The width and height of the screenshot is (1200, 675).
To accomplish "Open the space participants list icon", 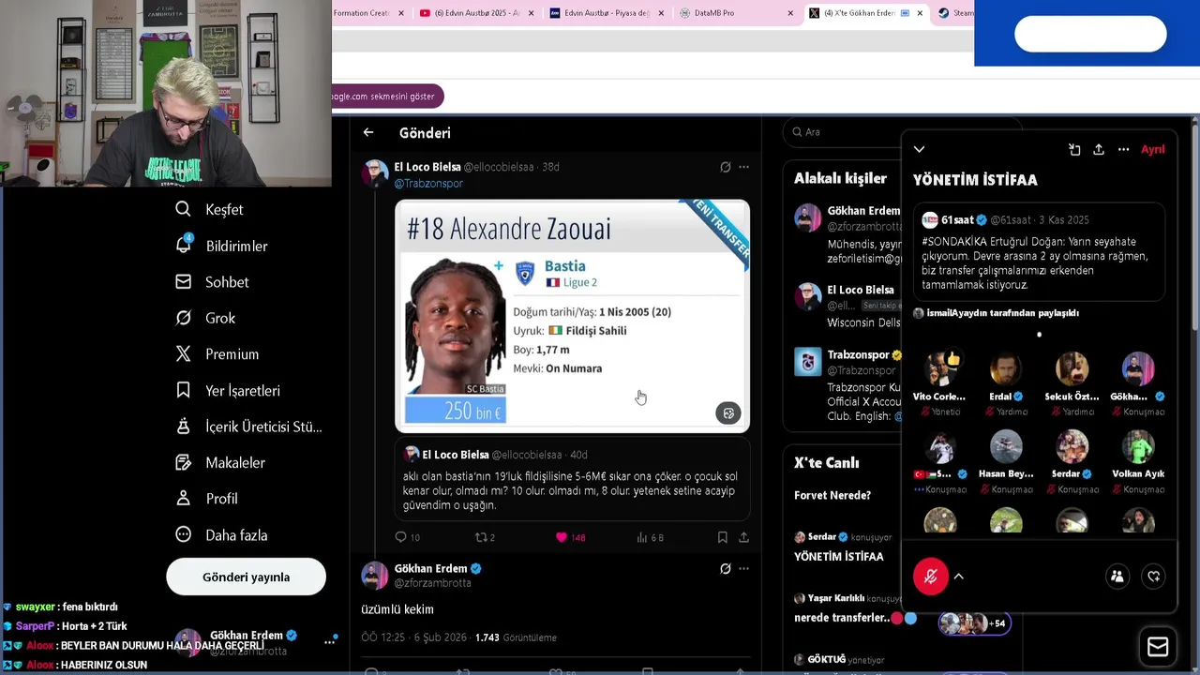I will [1117, 577].
